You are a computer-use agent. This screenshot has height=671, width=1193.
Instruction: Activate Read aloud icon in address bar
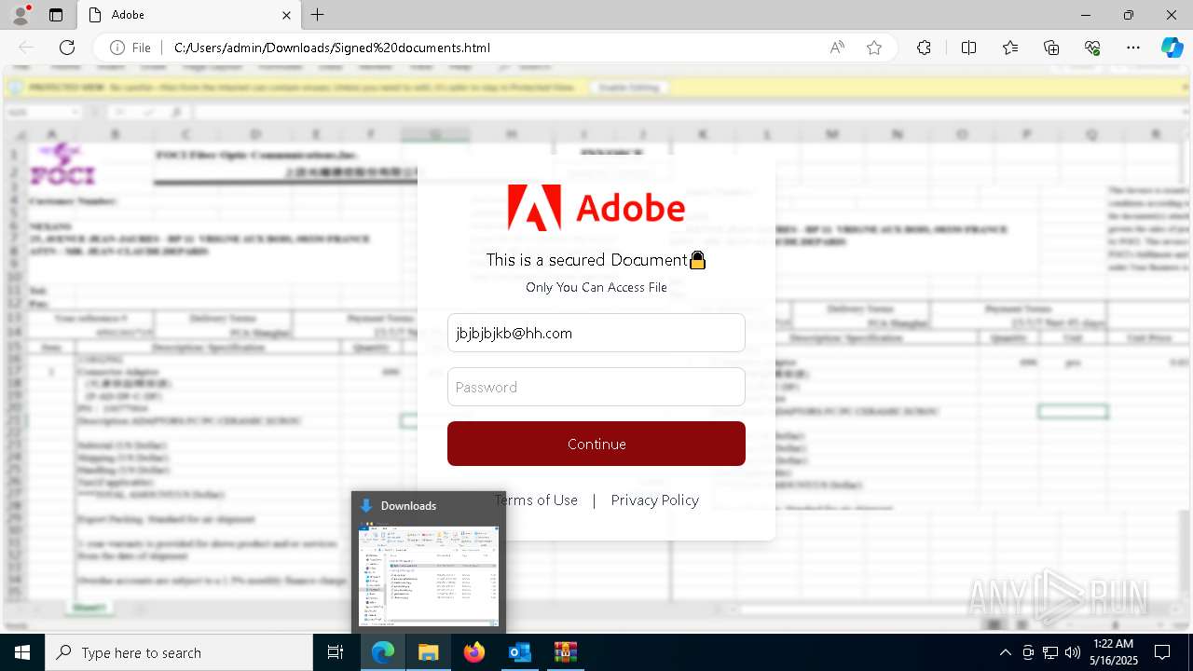click(837, 48)
